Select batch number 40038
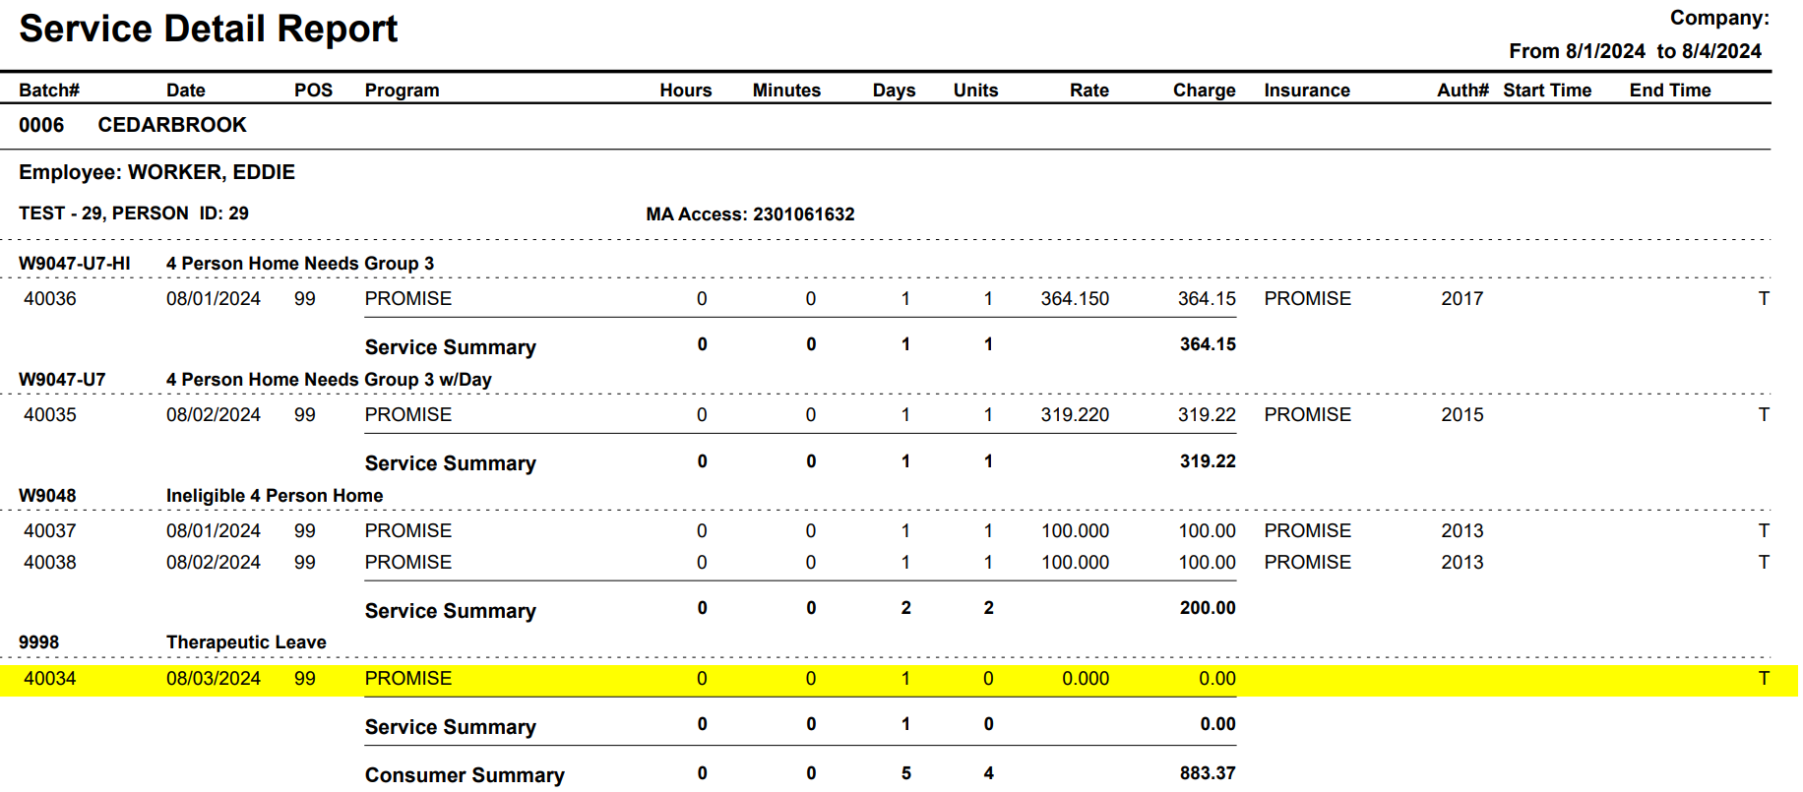This screenshot has width=1803, height=792. [x=50, y=563]
